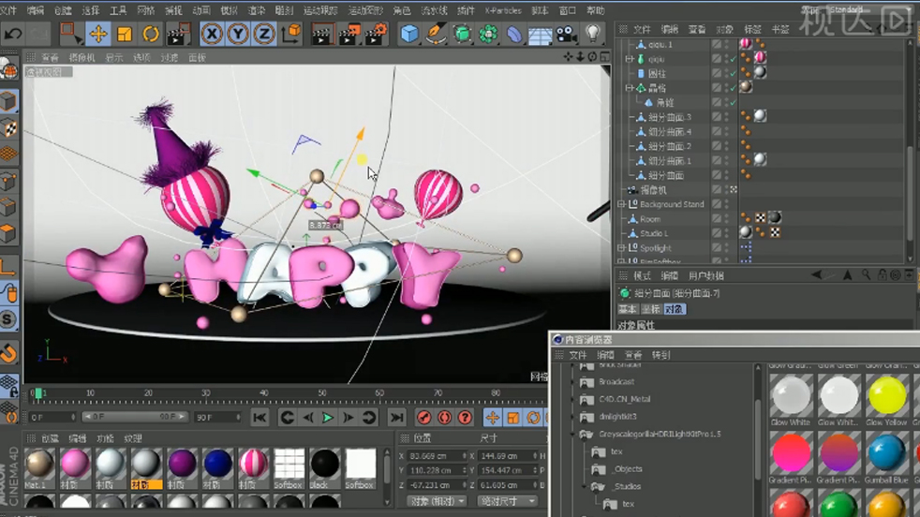
Task: Click the Y size input field
Action: click(x=507, y=471)
